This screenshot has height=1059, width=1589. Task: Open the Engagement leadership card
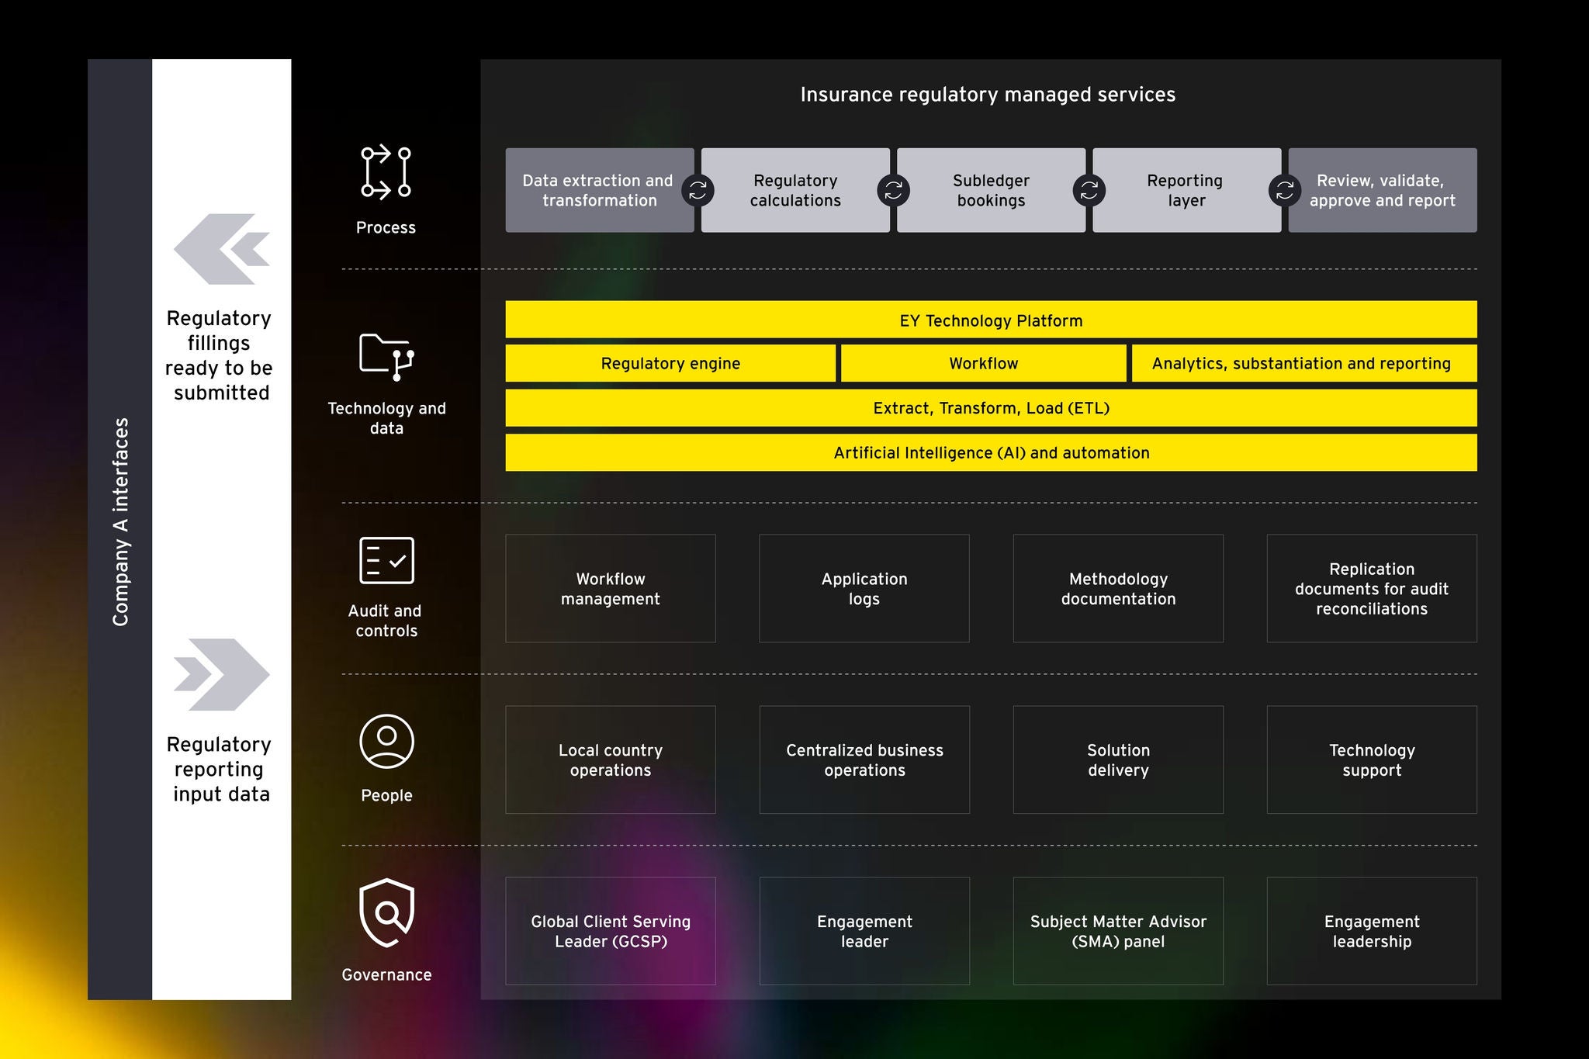pos(1372,931)
